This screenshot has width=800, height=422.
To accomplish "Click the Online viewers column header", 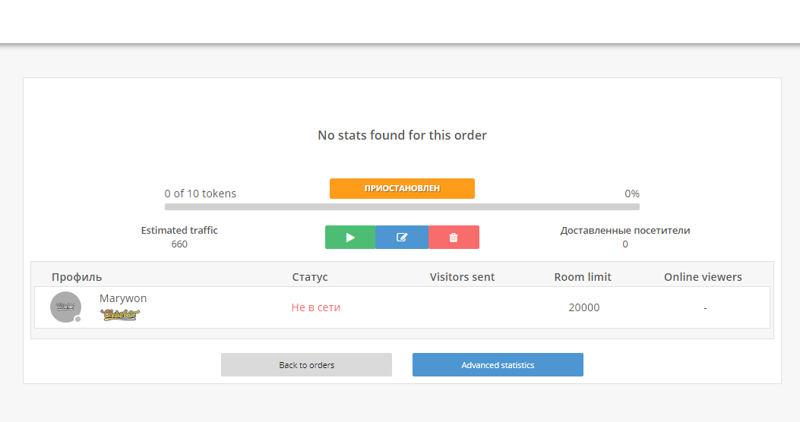I will coord(703,277).
